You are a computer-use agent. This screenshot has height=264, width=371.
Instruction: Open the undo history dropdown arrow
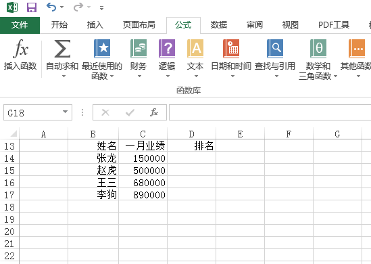pos(62,7)
